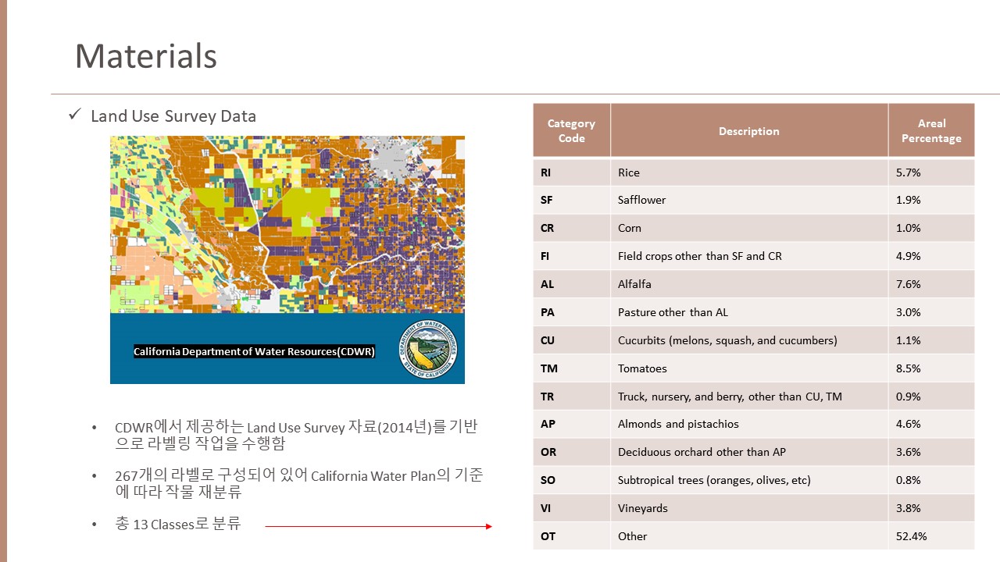Select 'Field crops other than SF and CR'

coord(749,256)
